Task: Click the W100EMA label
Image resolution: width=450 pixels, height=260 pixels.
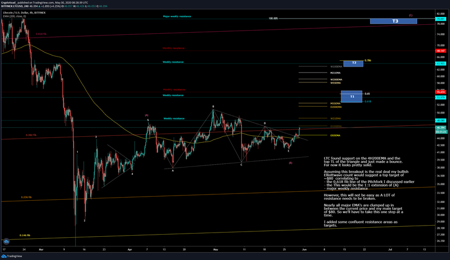Action: (336, 67)
